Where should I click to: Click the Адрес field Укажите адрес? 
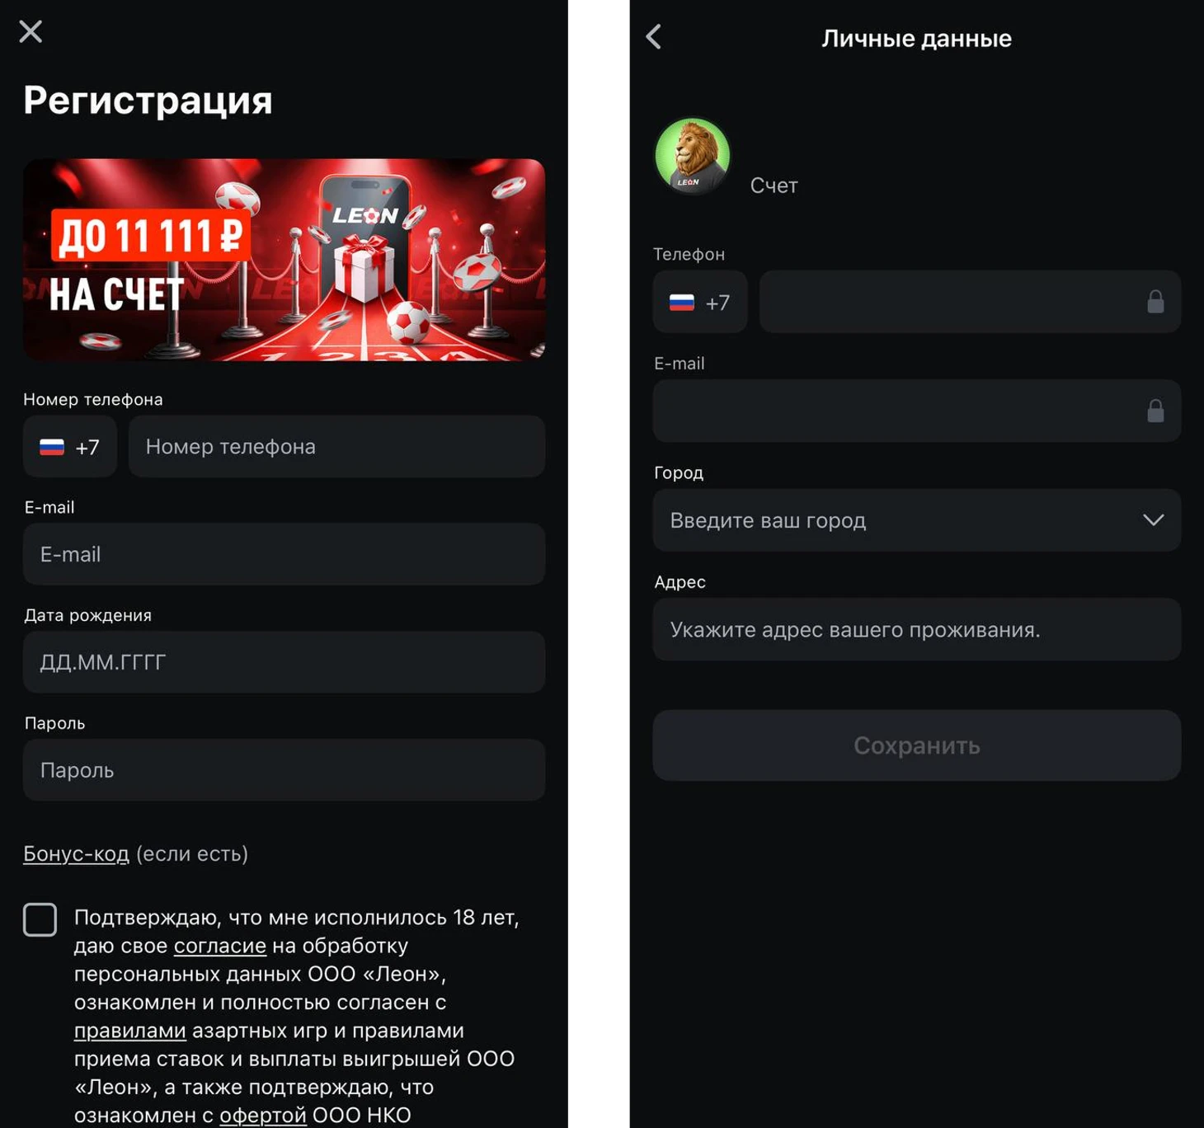917,629
